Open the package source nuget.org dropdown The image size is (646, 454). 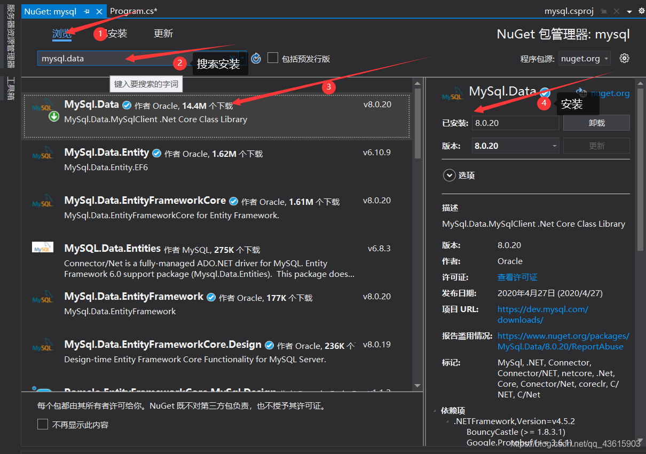pos(585,59)
